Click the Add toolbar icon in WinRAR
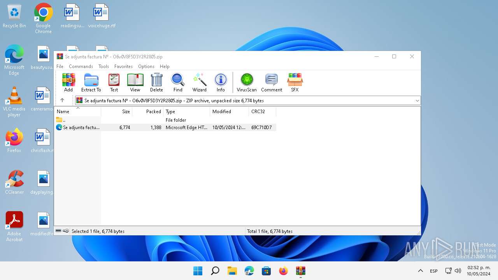 click(x=68, y=83)
